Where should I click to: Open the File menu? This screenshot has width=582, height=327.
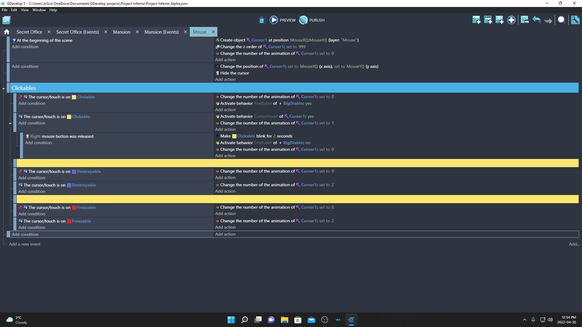click(5, 10)
